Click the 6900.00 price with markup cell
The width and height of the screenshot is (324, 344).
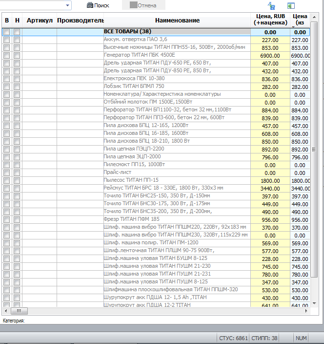coord(270,56)
